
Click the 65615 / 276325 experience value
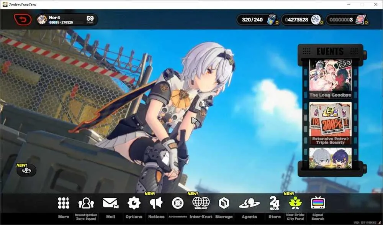coord(61,22)
